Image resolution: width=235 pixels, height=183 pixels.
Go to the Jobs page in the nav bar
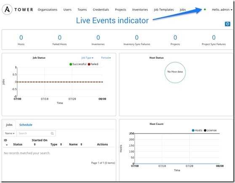point(183,10)
